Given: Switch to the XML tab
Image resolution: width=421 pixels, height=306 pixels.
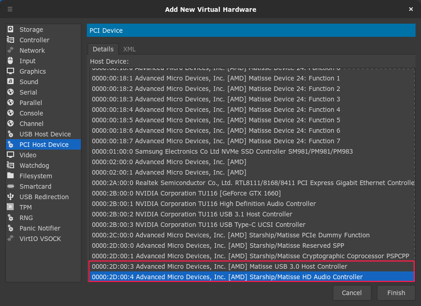Looking at the screenshot, I should 130,49.
